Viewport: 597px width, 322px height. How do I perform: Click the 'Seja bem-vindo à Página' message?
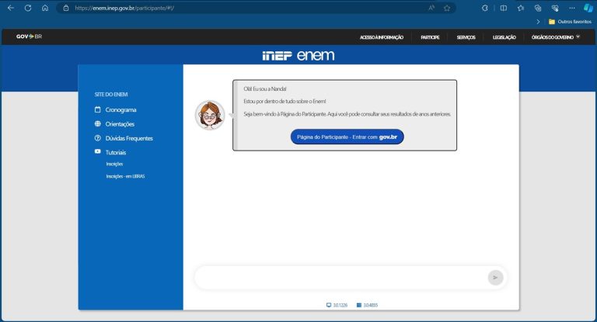coord(347,114)
